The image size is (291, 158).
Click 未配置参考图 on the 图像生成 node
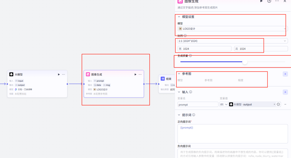point(100,94)
